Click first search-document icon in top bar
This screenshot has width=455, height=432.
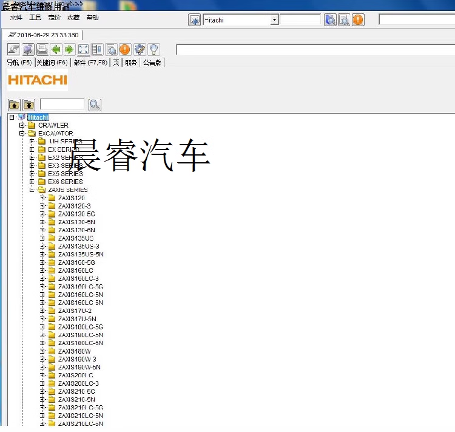coord(330,20)
